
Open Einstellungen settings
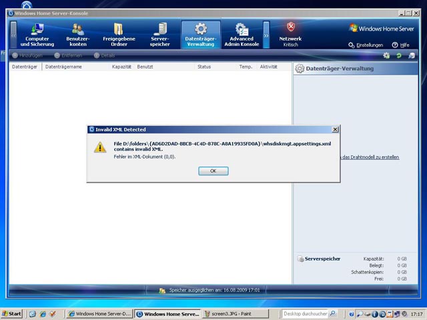pos(366,45)
